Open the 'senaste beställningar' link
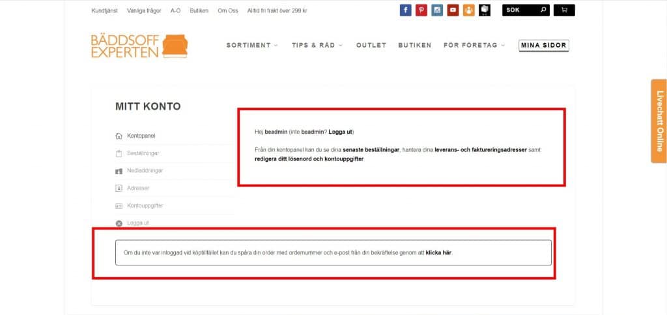667x315 pixels. [x=371, y=150]
